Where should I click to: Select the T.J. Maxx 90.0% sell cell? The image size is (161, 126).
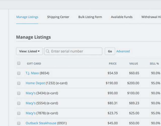[155, 73]
